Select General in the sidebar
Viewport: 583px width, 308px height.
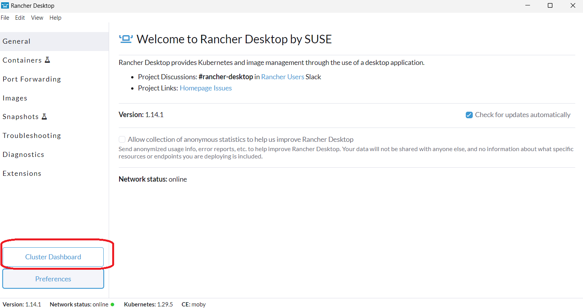tap(54, 41)
